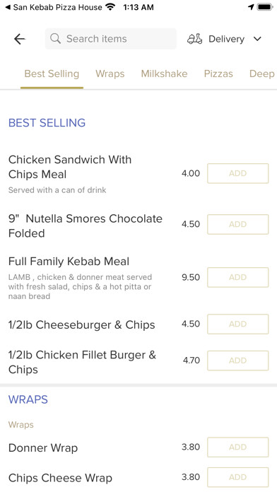Open the Delivery dropdown chevron
The height and width of the screenshot is (492, 277).
pos(257,39)
